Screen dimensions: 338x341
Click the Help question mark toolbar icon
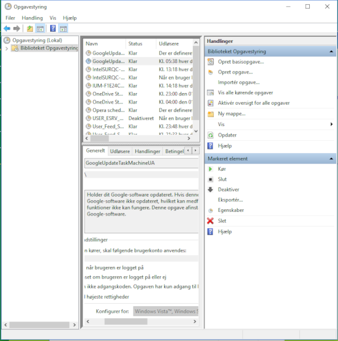coord(53,29)
